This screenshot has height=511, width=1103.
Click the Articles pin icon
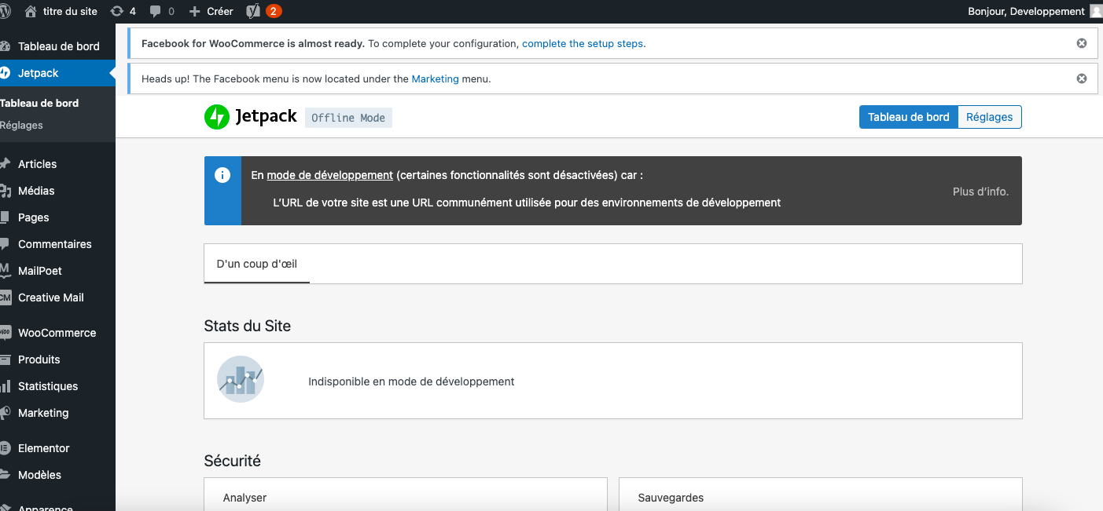point(5,164)
